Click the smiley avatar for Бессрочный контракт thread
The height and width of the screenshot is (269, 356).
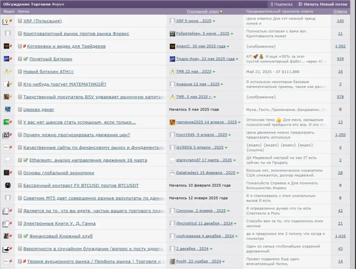coord(8,185)
